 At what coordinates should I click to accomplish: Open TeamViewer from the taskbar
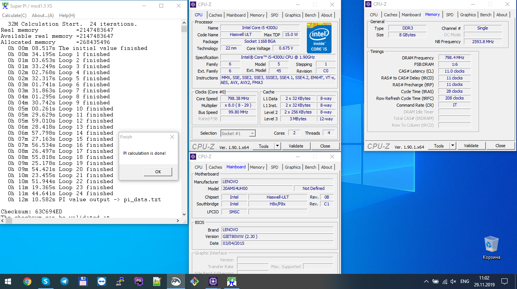(102, 281)
